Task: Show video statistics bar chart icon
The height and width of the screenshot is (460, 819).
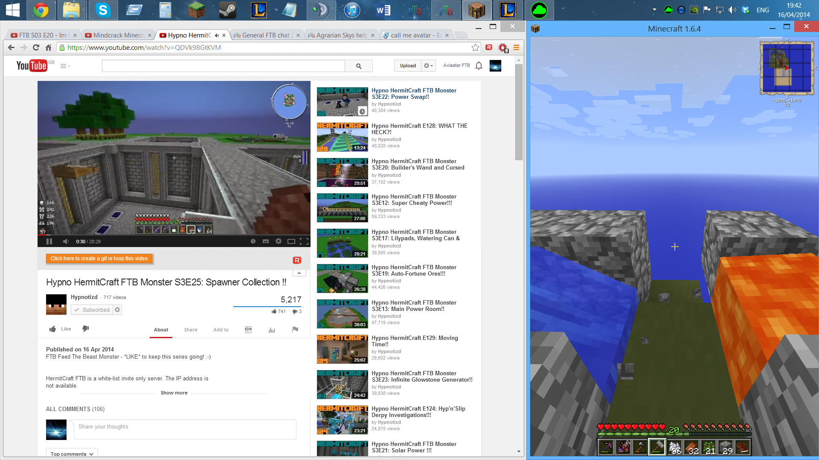Action: coord(272,330)
